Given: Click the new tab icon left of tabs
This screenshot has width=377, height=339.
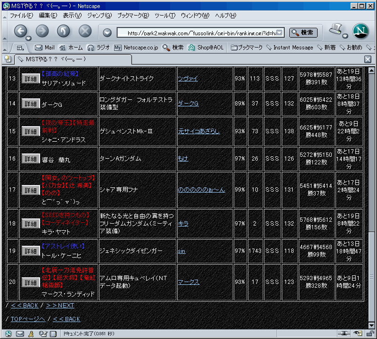Looking at the screenshot, I should (8, 59).
